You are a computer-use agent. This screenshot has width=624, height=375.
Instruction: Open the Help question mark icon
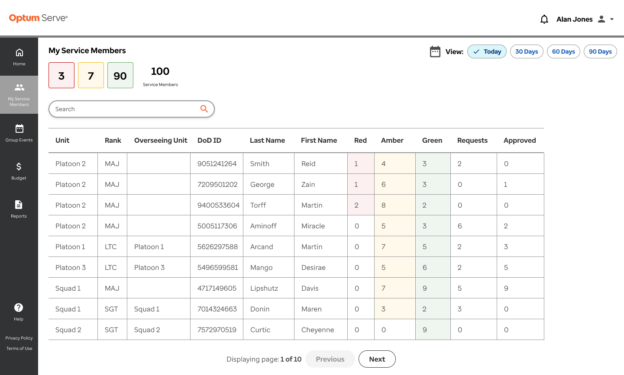coord(19,308)
